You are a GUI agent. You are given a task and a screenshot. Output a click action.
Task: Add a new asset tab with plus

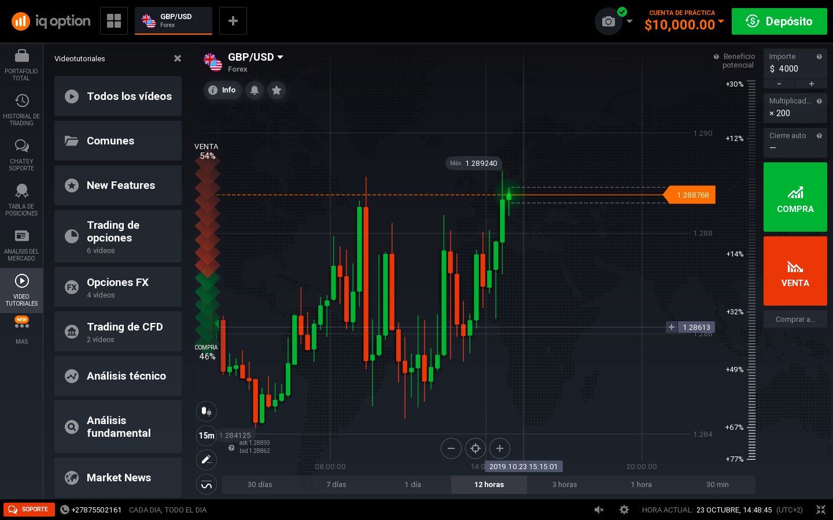coord(233,21)
